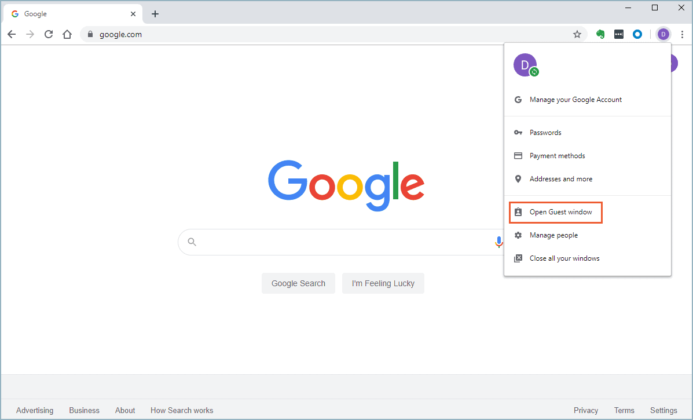The height and width of the screenshot is (420, 693).
Task: Click the large D avatar in profile menu
Action: 525,65
